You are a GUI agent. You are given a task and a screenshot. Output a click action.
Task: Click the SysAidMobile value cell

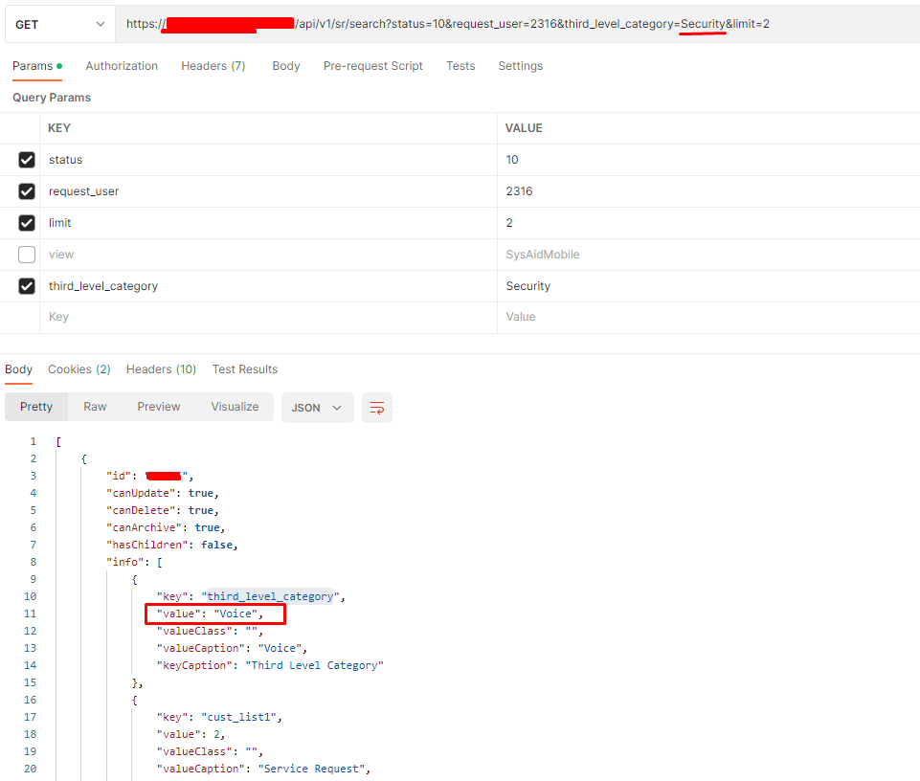pos(708,255)
